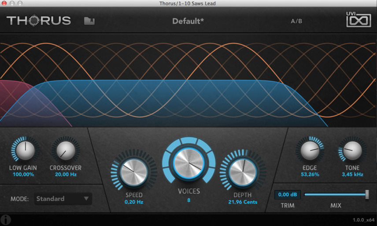Click the Voices value 8
This screenshot has width=377, height=226.
(189, 200)
